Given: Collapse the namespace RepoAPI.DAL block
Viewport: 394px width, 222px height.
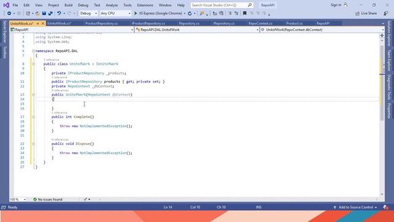Looking at the screenshot, I should (x=33, y=51).
